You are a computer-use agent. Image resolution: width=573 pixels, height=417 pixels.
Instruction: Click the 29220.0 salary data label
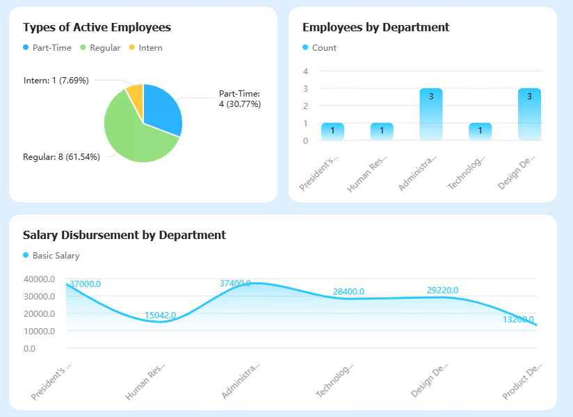[x=442, y=291]
